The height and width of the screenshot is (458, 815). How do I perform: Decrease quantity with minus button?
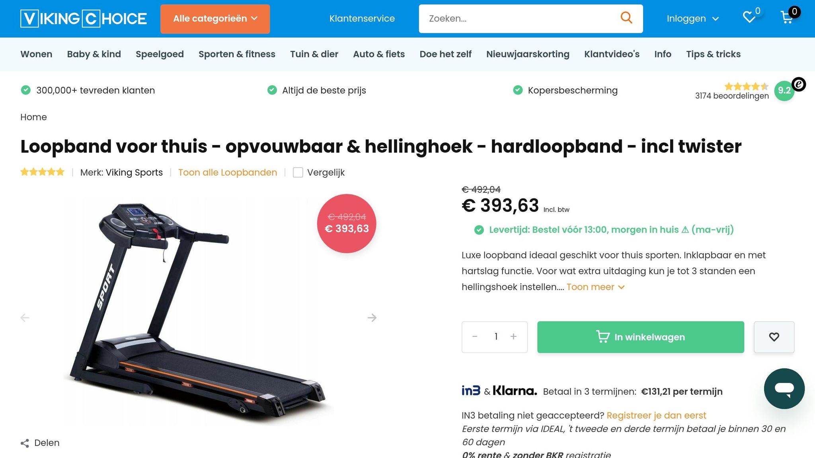[x=475, y=337]
